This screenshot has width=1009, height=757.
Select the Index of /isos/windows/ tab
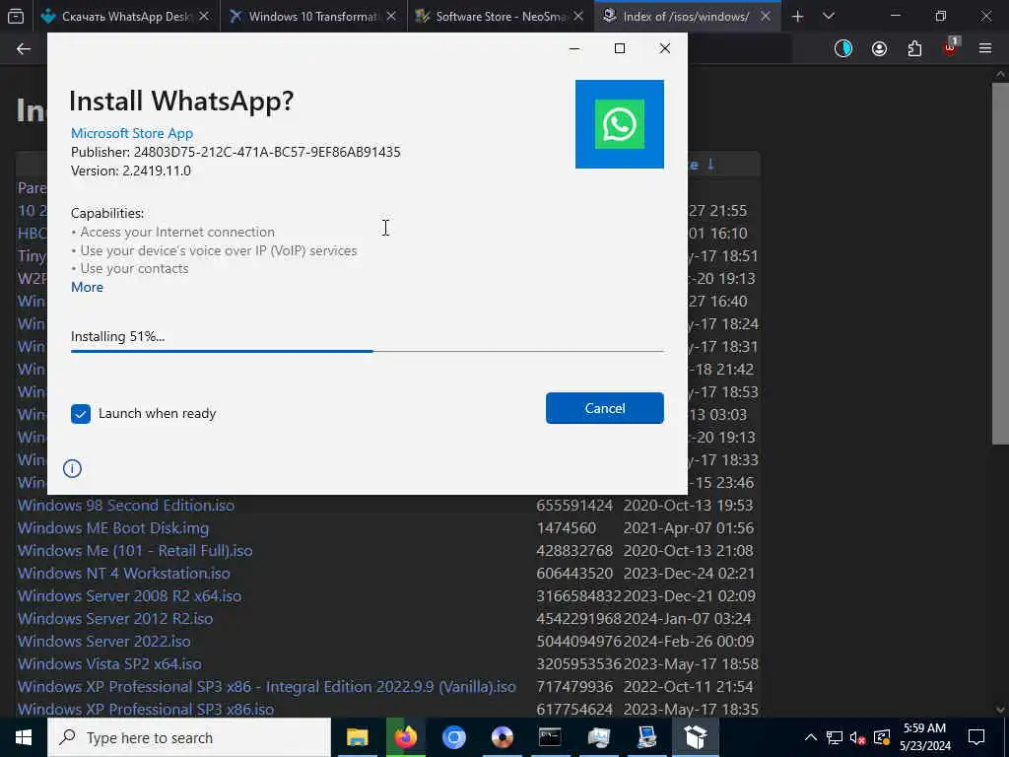(x=686, y=16)
